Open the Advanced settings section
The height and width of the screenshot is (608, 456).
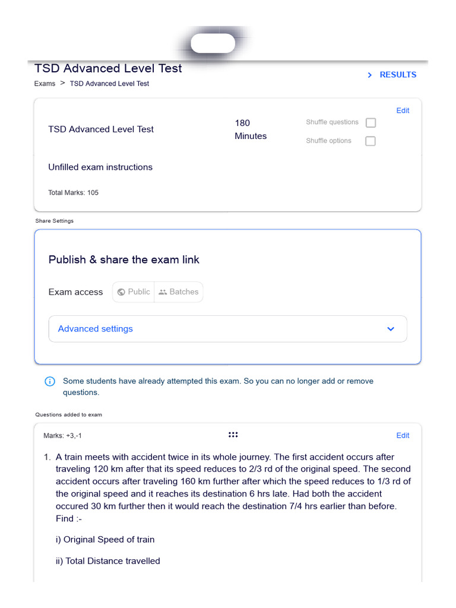[227, 329]
